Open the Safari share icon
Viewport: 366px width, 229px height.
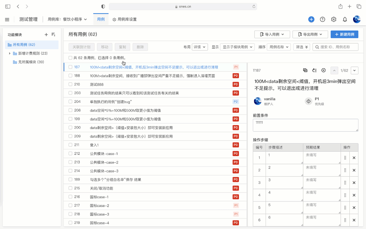coord(341,6)
